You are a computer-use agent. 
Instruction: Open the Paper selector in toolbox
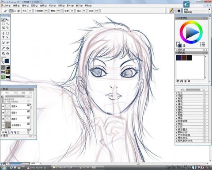tap(3, 67)
